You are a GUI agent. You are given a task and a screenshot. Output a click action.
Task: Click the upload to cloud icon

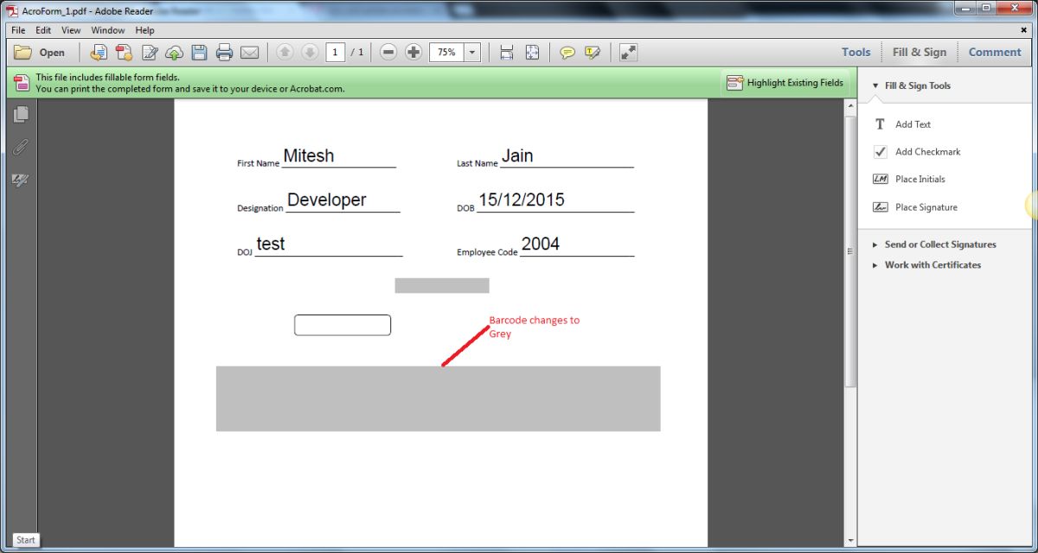pos(174,53)
